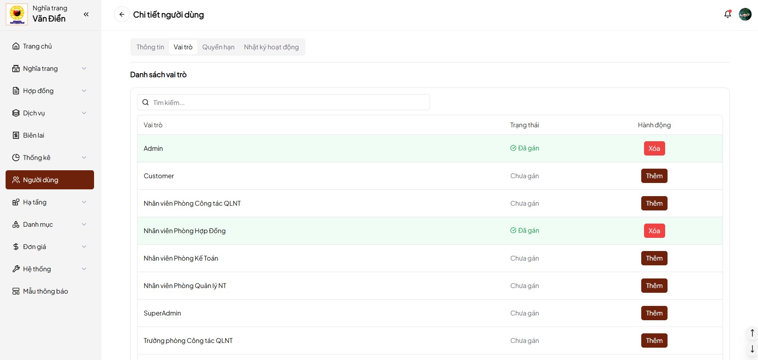Screen dimensions: 758x360
Task: Open Mẫu thông báo templates page
Action: click(x=45, y=291)
